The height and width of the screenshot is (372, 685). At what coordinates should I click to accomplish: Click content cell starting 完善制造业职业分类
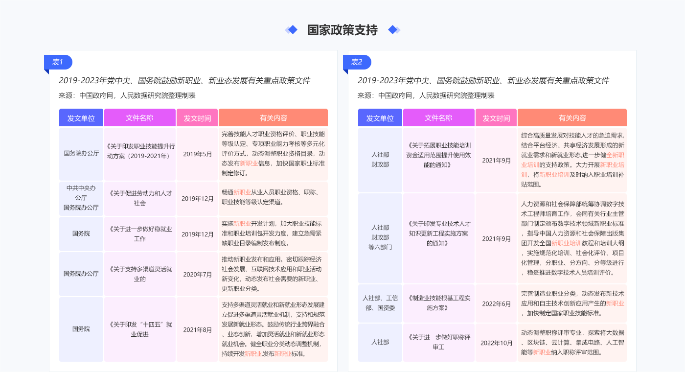tap(572, 303)
